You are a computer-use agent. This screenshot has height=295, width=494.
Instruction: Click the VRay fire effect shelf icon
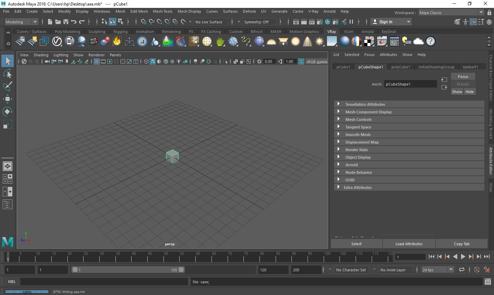117,41
